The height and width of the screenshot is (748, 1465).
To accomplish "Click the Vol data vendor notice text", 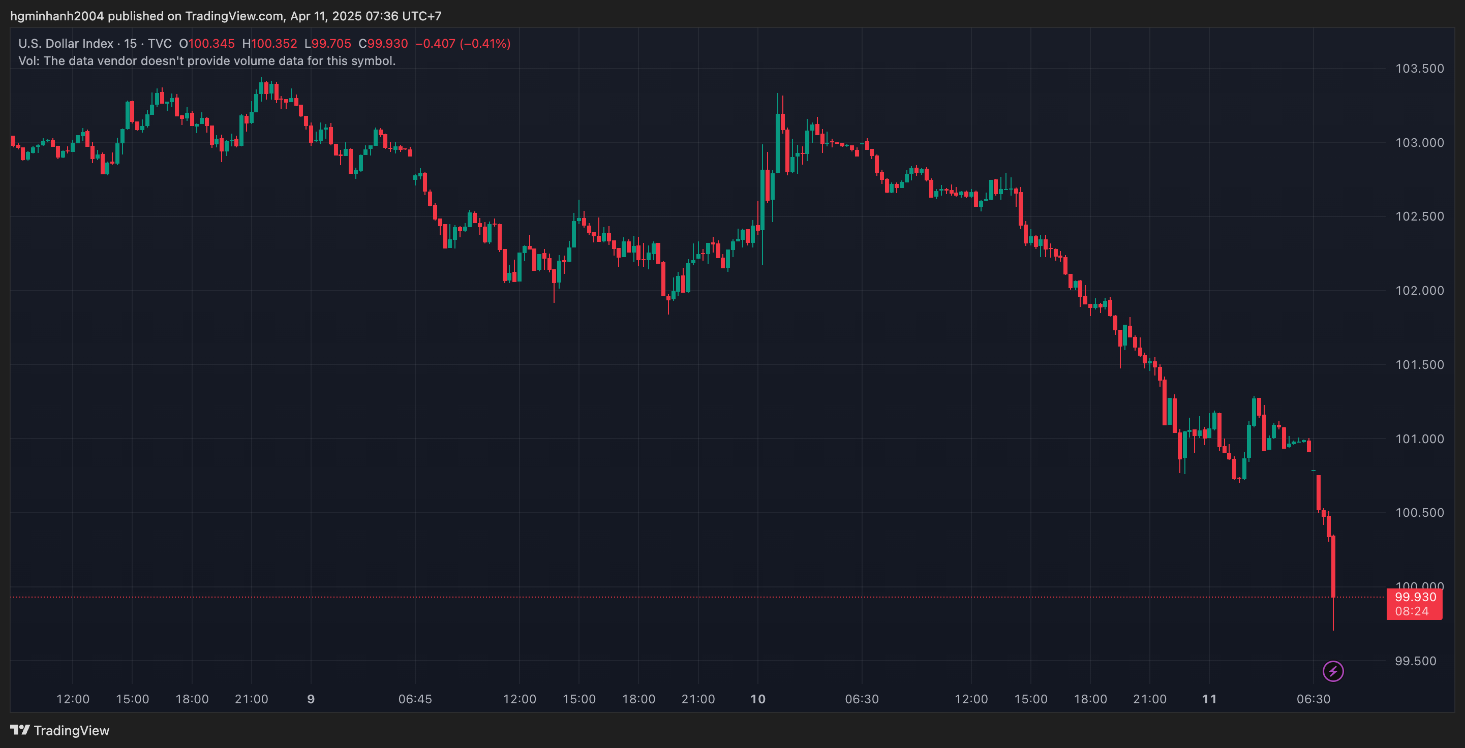I will click(207, 61).
